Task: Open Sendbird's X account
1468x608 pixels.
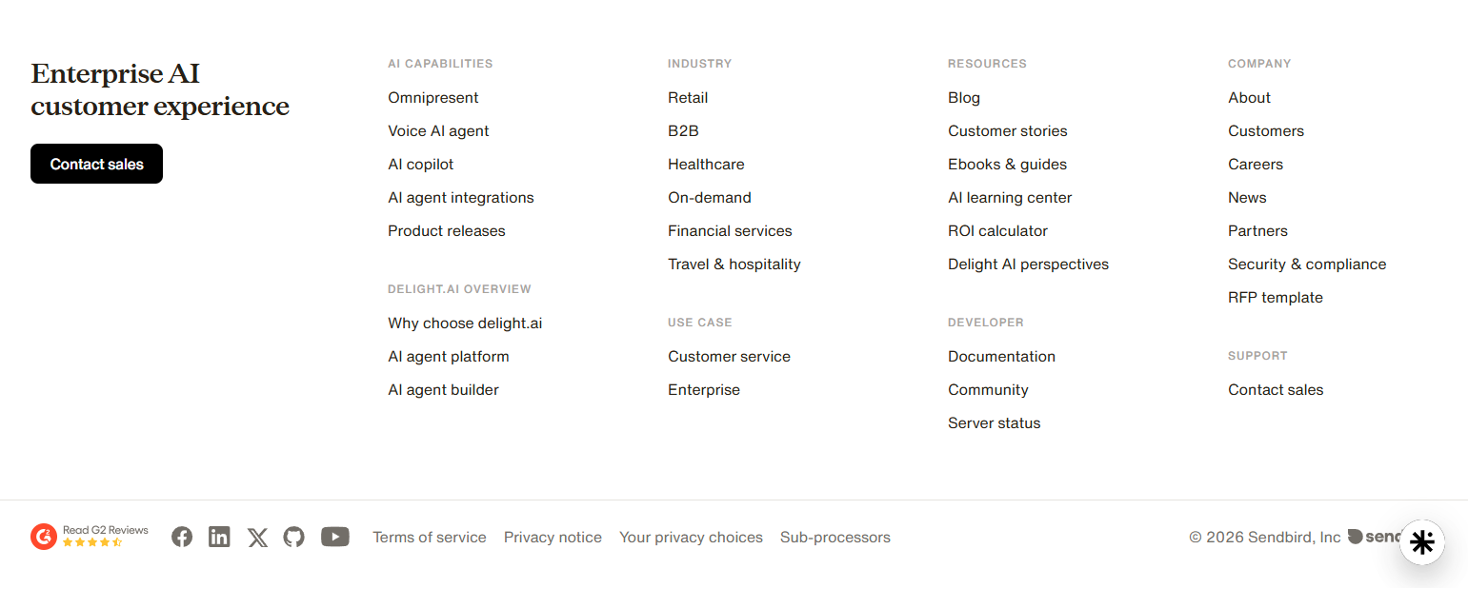Action: point(257,537)
